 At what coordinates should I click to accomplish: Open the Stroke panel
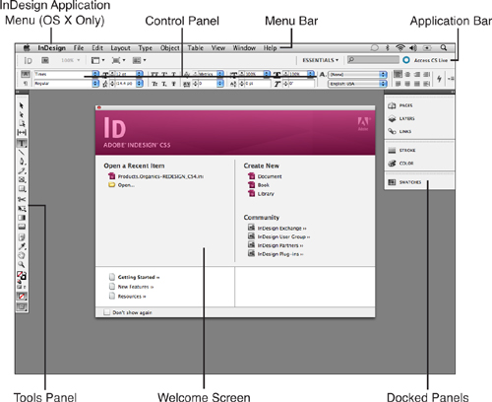401,150
